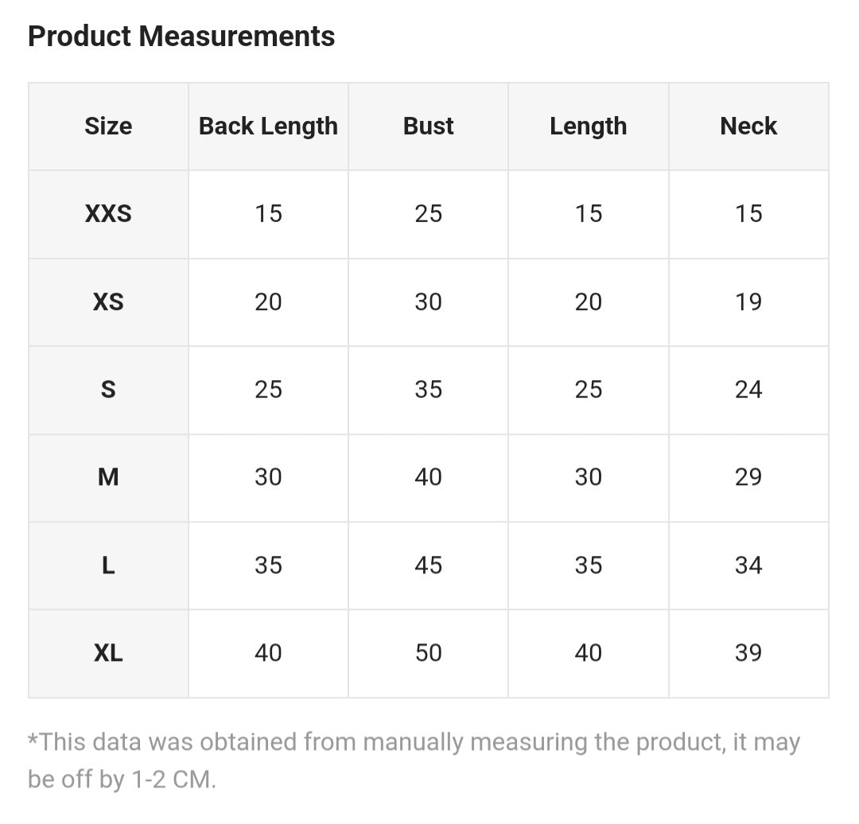The image size is (859, 824).
Task: Click the Bust value for size XXS
Action: pyautogui.click(x=428, y=214)
